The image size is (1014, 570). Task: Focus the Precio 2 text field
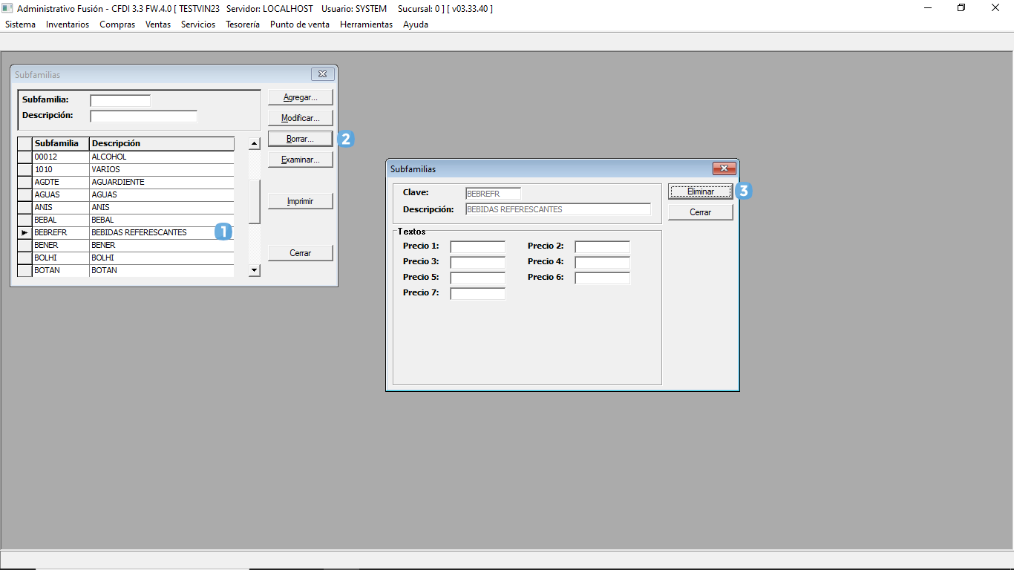[603, 246]
